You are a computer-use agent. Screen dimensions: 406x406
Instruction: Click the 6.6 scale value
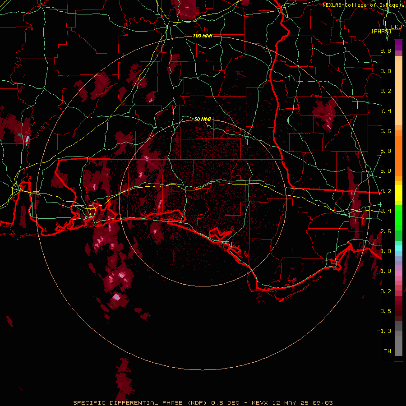[x=386, y=131]
